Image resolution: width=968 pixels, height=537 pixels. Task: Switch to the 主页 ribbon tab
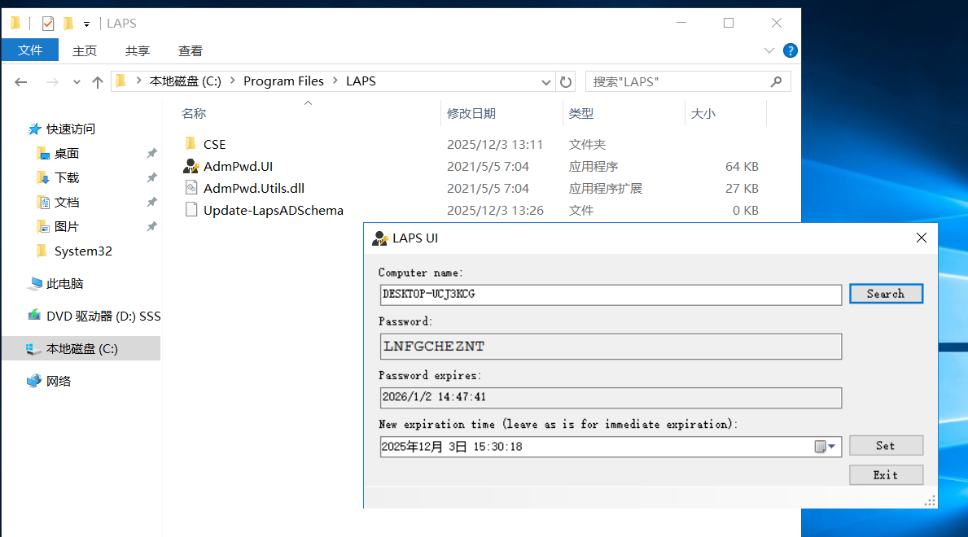coord(85,50)
